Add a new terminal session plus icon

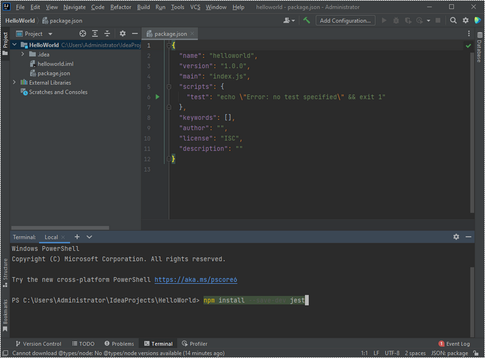[77, 237]
